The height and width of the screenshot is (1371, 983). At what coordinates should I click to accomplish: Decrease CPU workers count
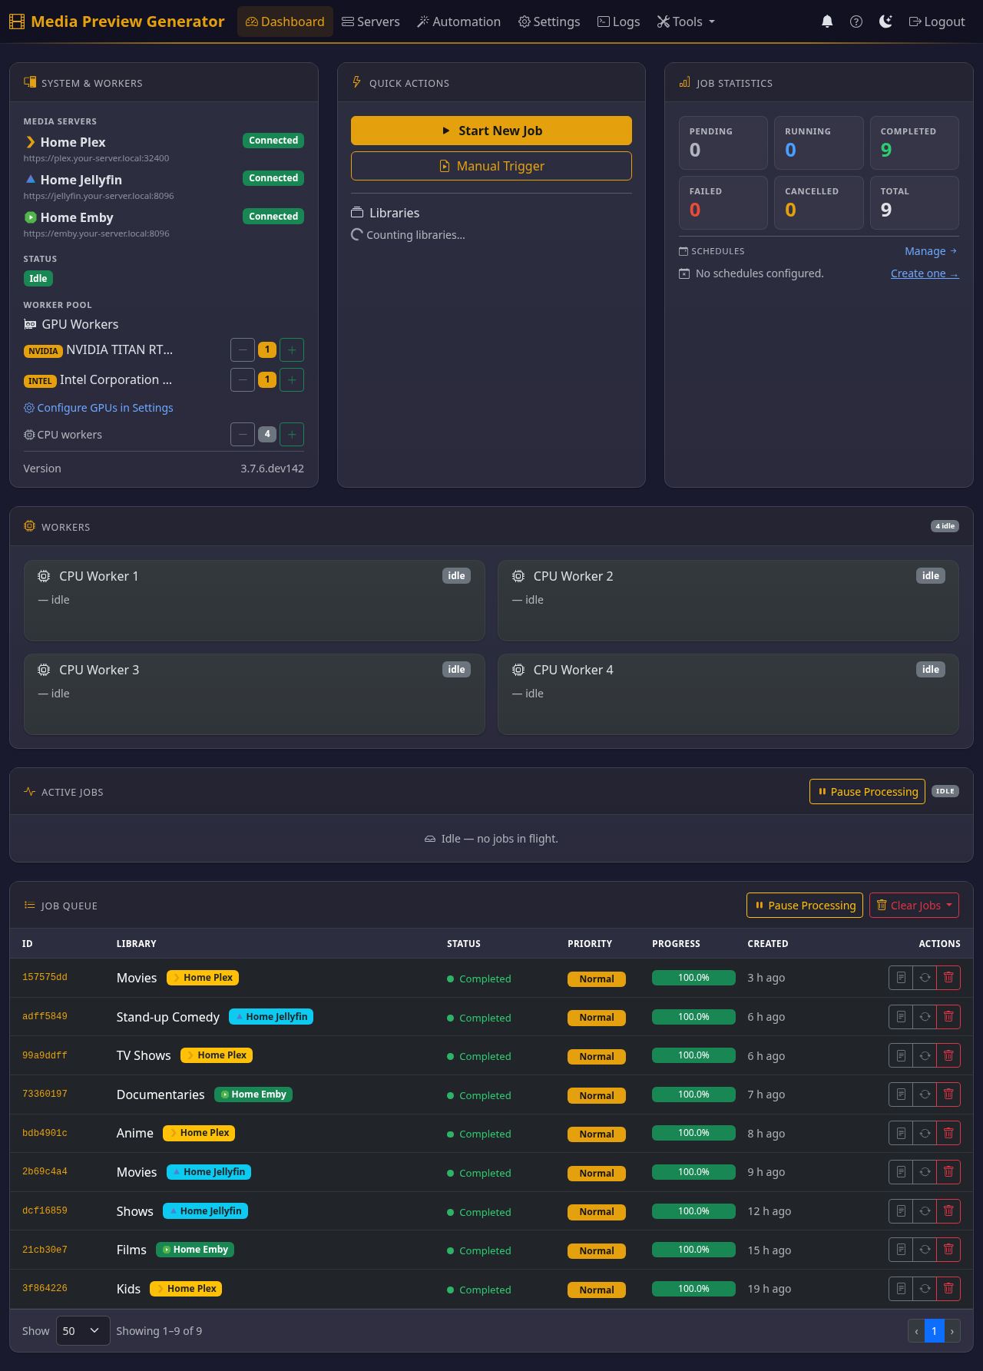(243, 435)
